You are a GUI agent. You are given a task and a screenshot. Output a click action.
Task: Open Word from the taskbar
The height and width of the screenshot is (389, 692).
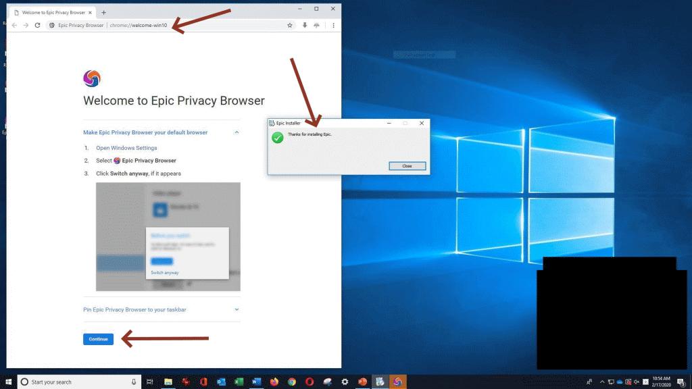(256, 382)
